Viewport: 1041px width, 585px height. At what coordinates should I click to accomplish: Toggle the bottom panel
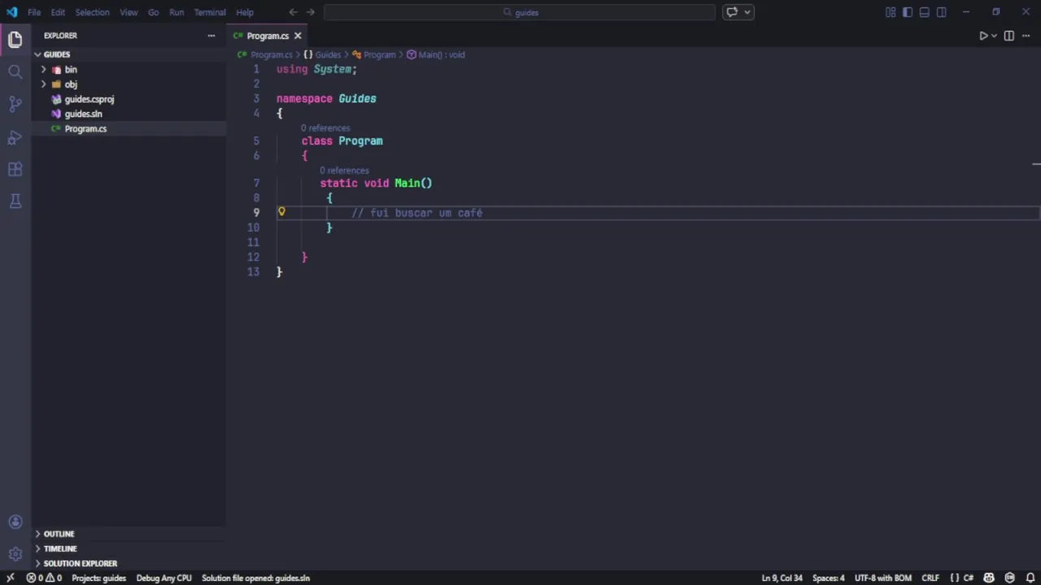point(925,12)
